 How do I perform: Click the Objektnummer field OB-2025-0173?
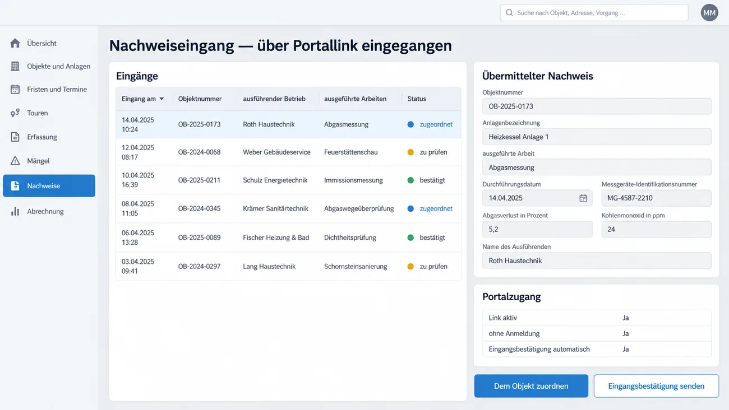coord(597,106)
